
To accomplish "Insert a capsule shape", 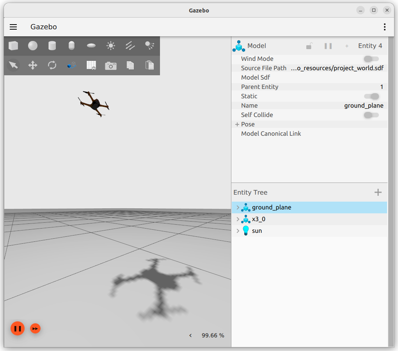I will tap(71, 46).
